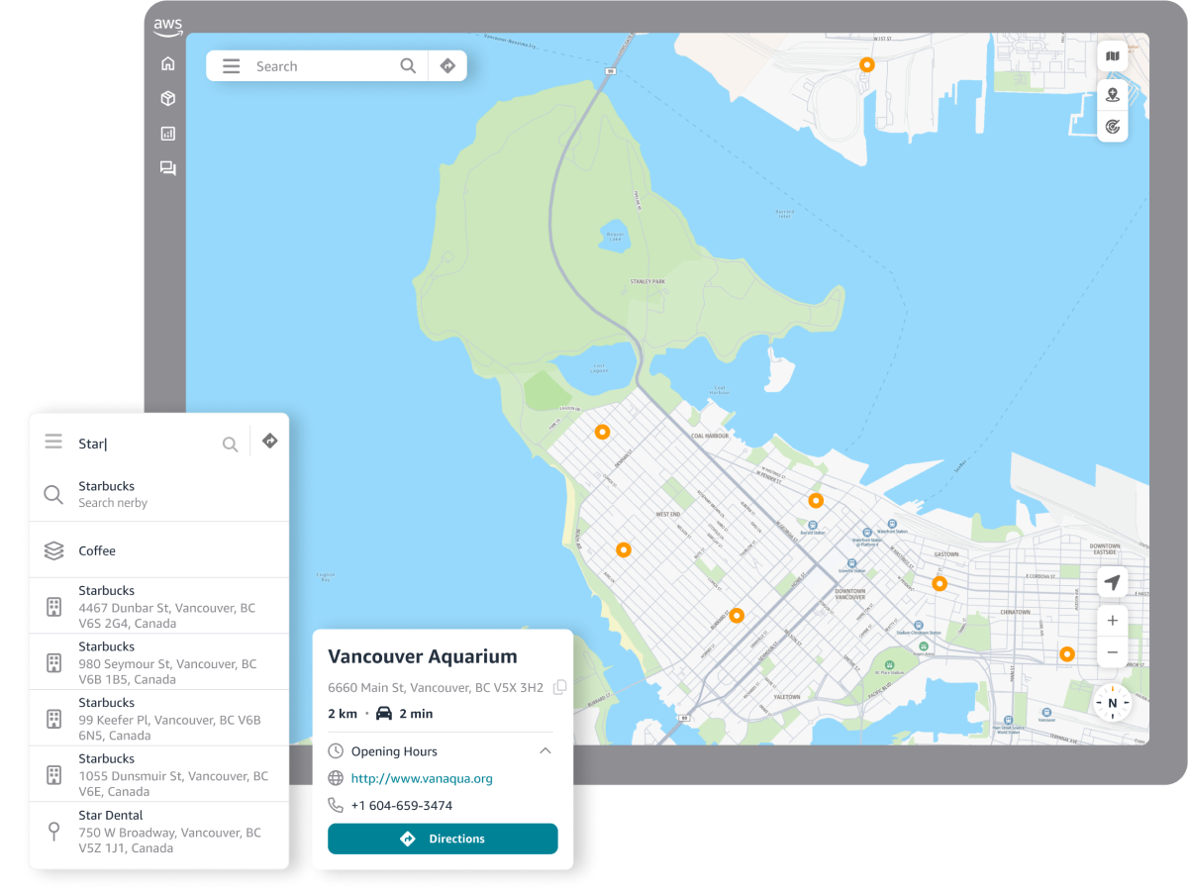The image size is (1188, 891).
Task: Expand the Opening Hours section
Action: point(544,751)
